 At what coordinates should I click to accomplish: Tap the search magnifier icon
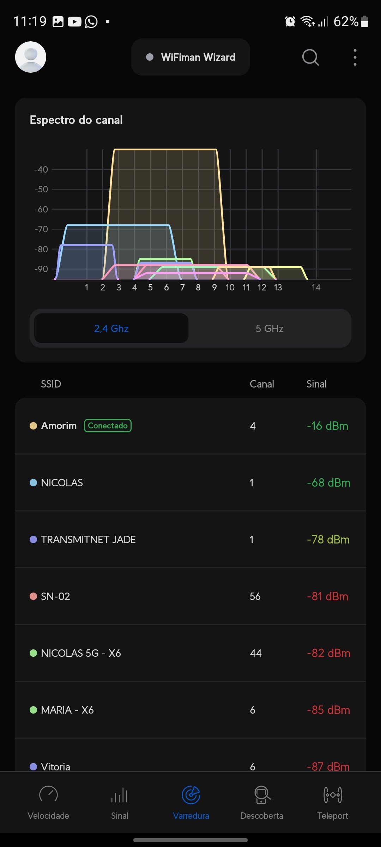[x=310, y=57]
